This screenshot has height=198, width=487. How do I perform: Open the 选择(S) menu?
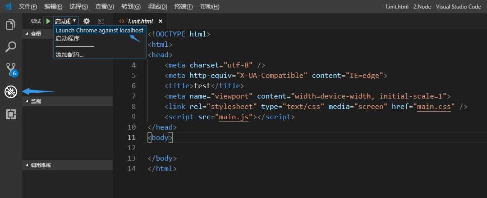pos(78,6)
